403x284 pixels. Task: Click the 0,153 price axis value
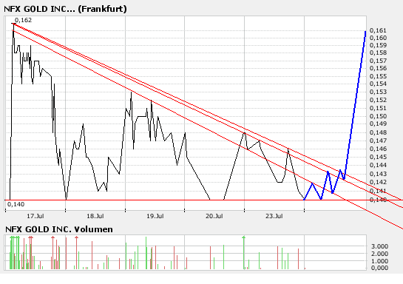pos(378,92)
